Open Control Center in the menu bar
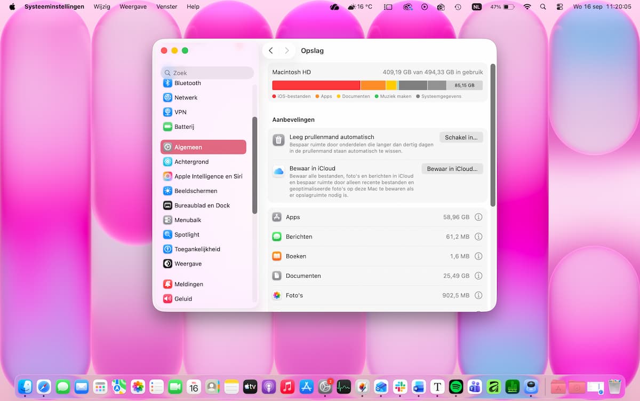 pos(559,7)
